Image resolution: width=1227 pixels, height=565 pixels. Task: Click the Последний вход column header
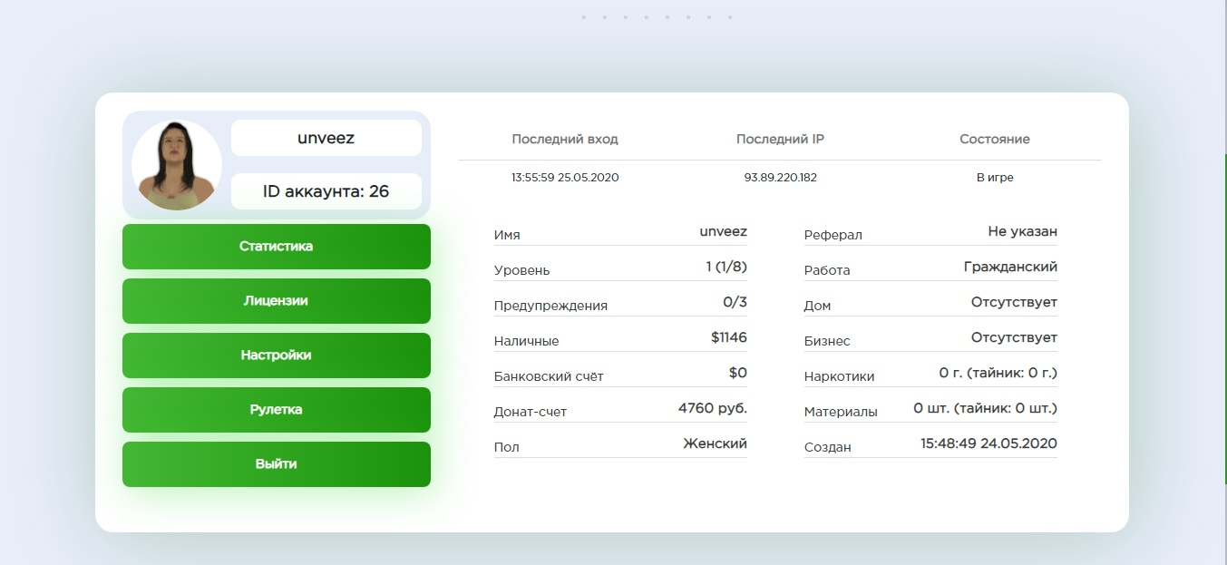(565, 140)
